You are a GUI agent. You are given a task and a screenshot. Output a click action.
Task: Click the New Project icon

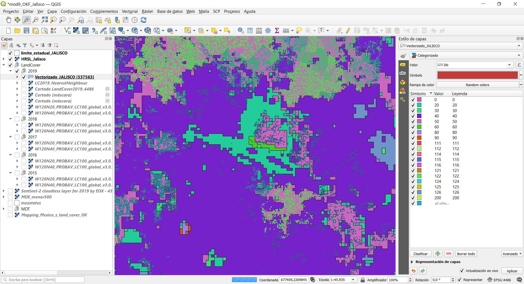point(8,31)
